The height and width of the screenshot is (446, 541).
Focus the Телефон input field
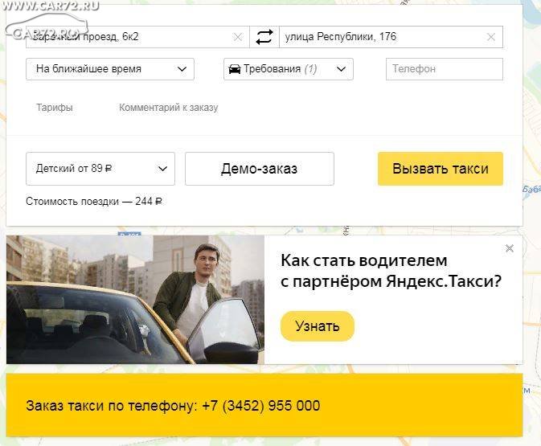445,69
